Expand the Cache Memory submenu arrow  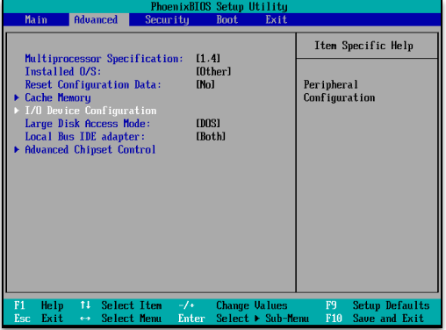tap(17, 97)
